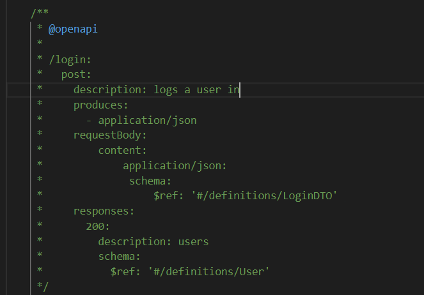Viewport: 424px width, 295px height.
Task: Click the responses: key
Action: [x=104, y=211]
